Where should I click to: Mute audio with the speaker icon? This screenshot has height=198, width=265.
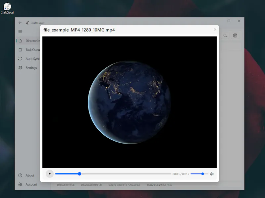click(212, 174)
